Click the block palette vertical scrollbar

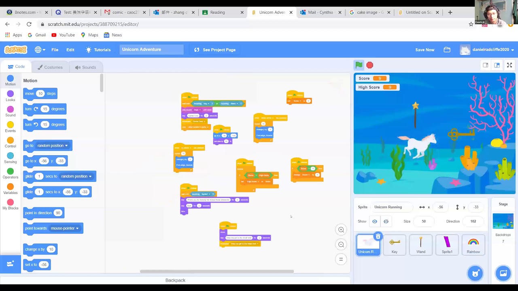click(x=102, y=83)
